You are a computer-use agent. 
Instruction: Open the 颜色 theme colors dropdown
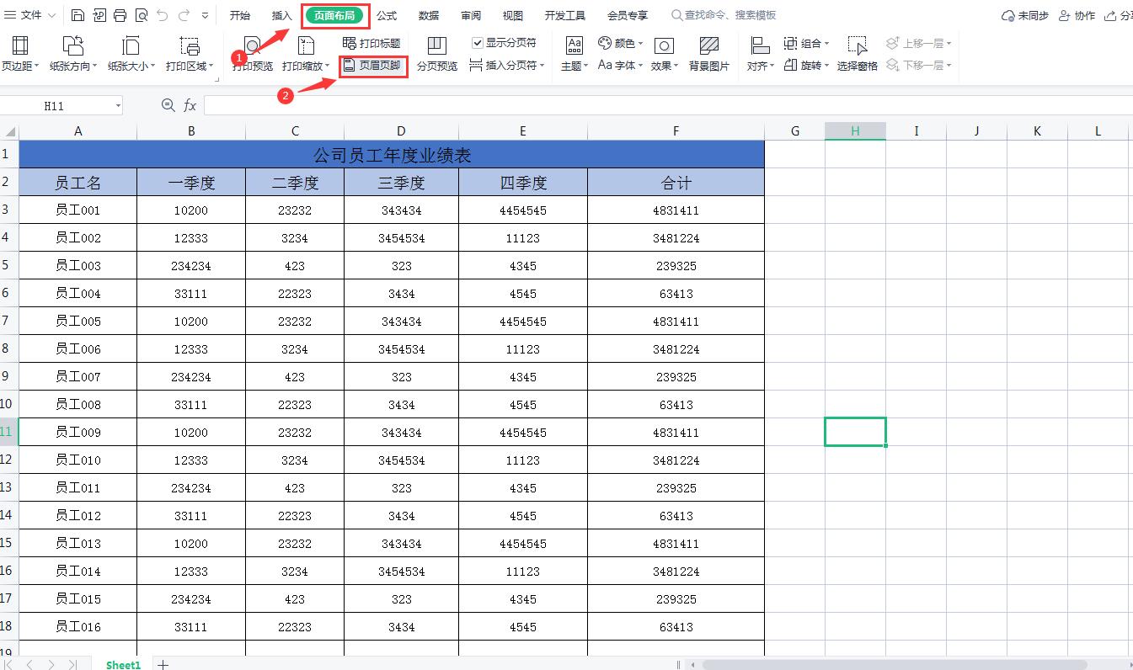pos(621,43)
